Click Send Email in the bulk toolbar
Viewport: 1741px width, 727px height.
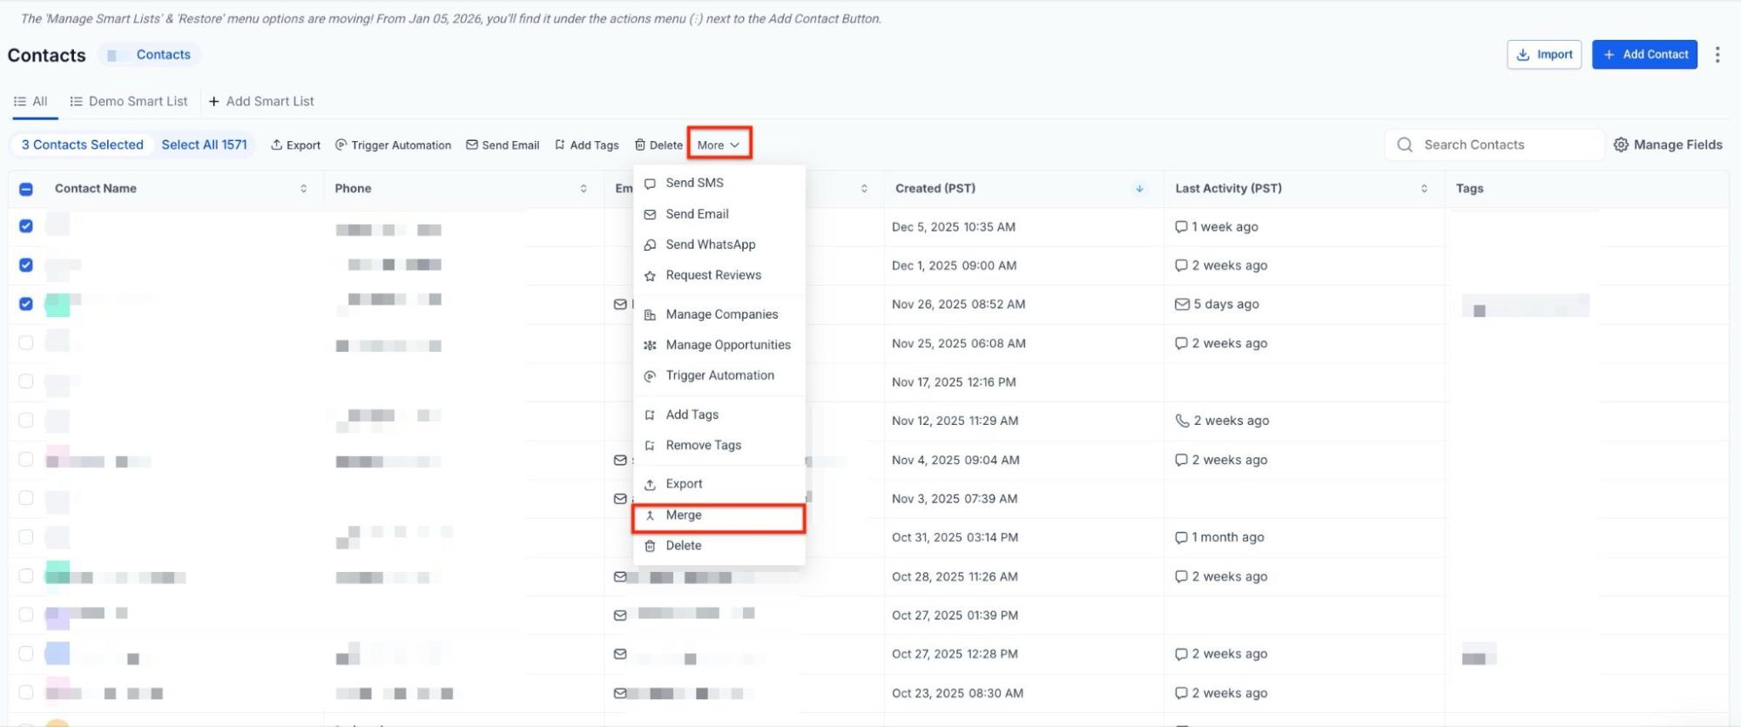503,145
